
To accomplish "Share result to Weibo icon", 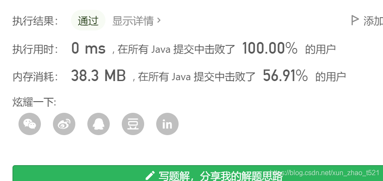I will click(x=64, y=124).
